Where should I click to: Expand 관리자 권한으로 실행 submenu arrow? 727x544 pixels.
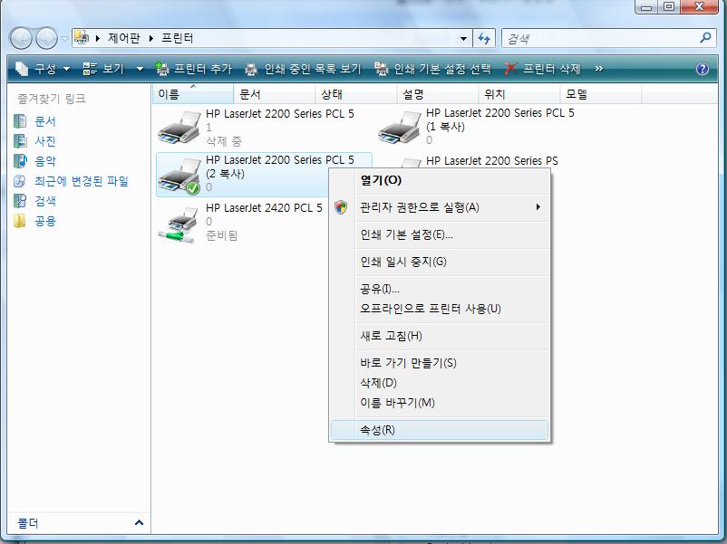pos(538,207)
